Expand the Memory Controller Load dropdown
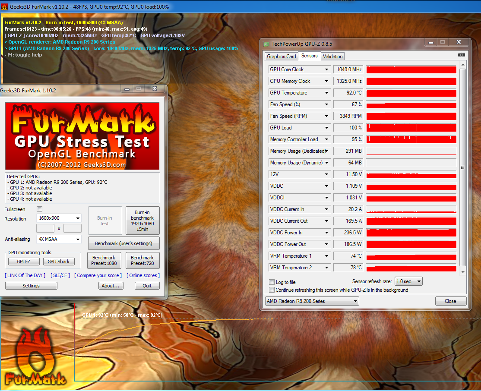 [326, 139]
